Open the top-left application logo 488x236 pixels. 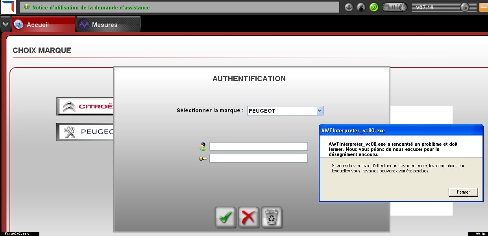click(x=8, y=7)
